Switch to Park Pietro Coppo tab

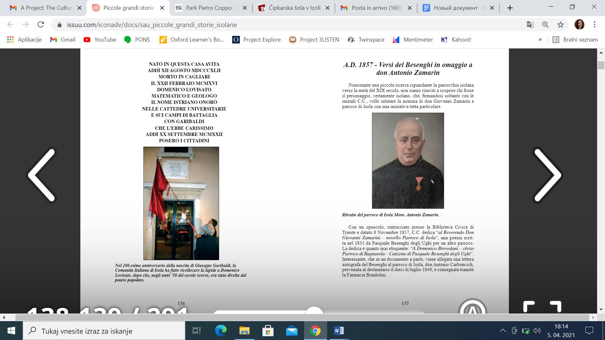pyautogui.click(x=208, y=8)
